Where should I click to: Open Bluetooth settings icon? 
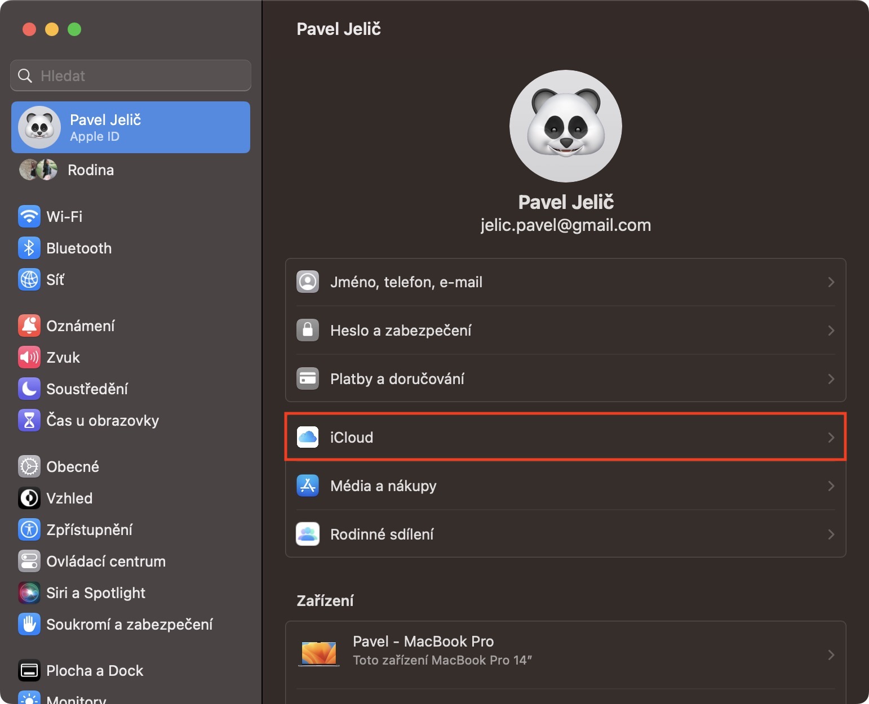click(29, 248)
